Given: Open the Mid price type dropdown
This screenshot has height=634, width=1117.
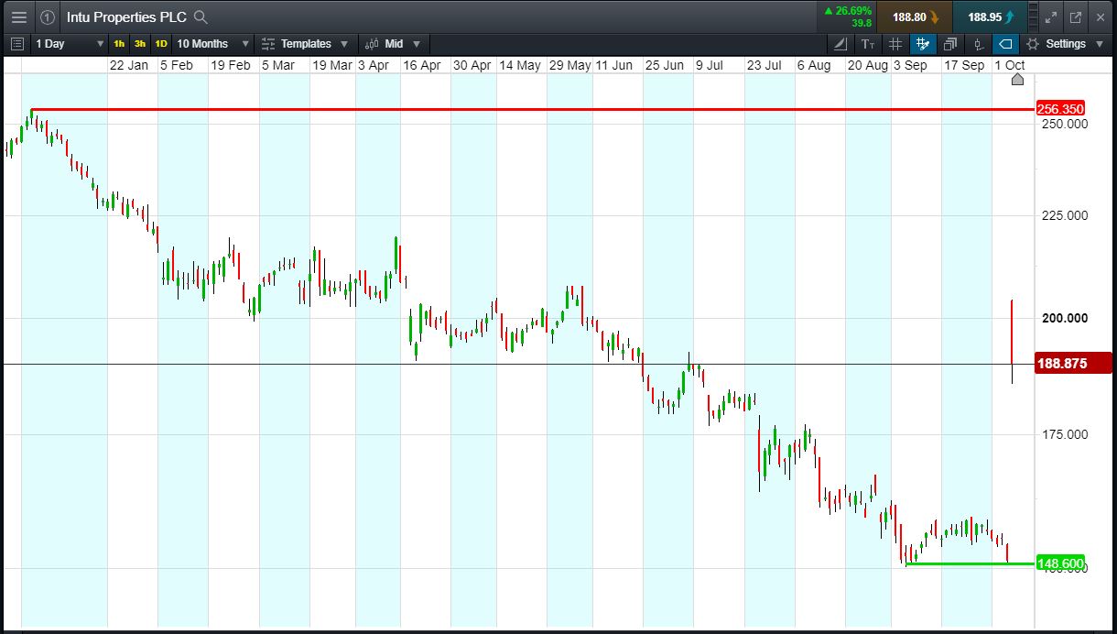Looking at the screenshot, I should click(x=393, y=43).
